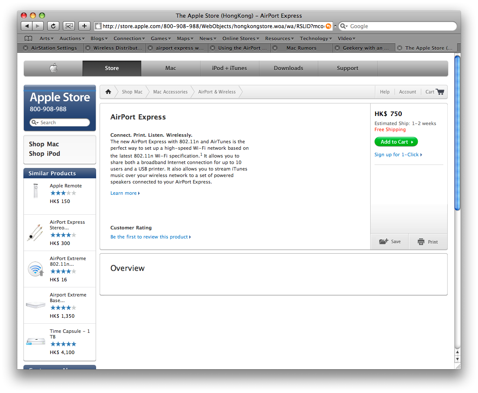Expand the Blogs bookmarks folder

[99, 39]
